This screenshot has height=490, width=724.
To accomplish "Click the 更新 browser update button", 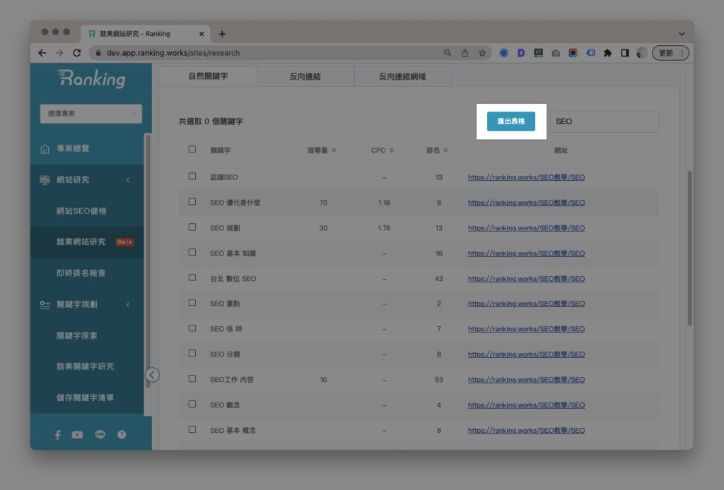I will (x=670, y=53).
